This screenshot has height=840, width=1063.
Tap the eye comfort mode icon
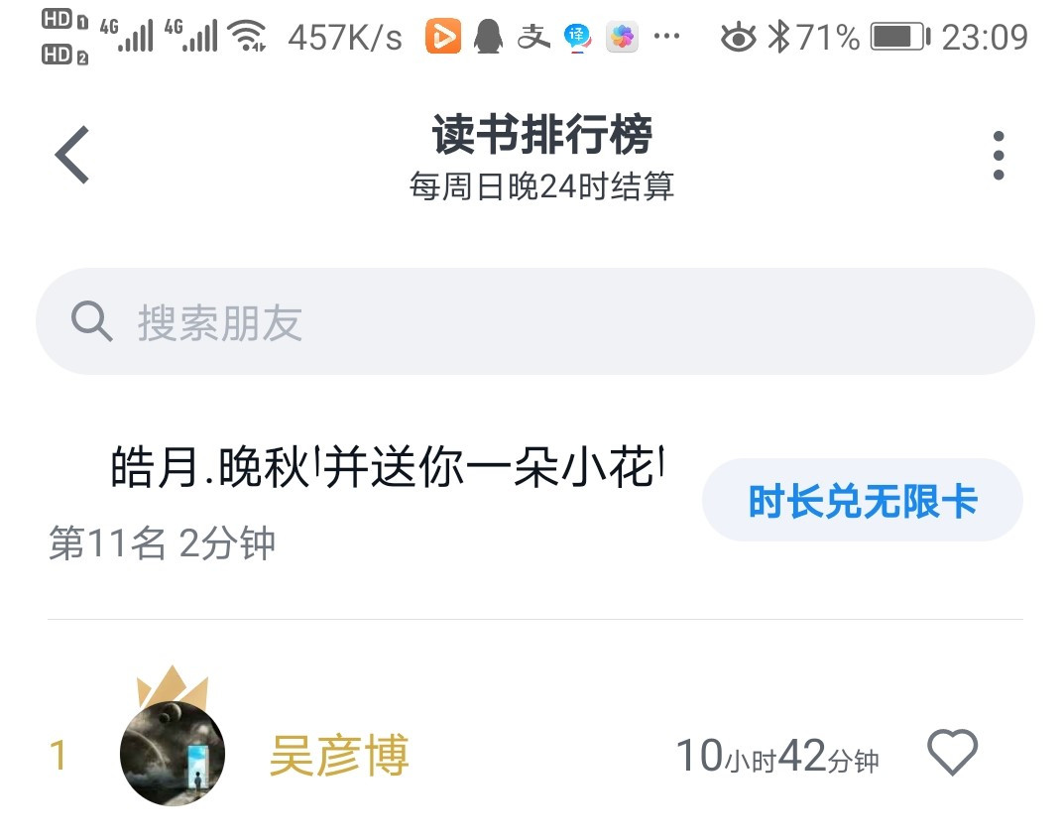click(x=739, y=38)
